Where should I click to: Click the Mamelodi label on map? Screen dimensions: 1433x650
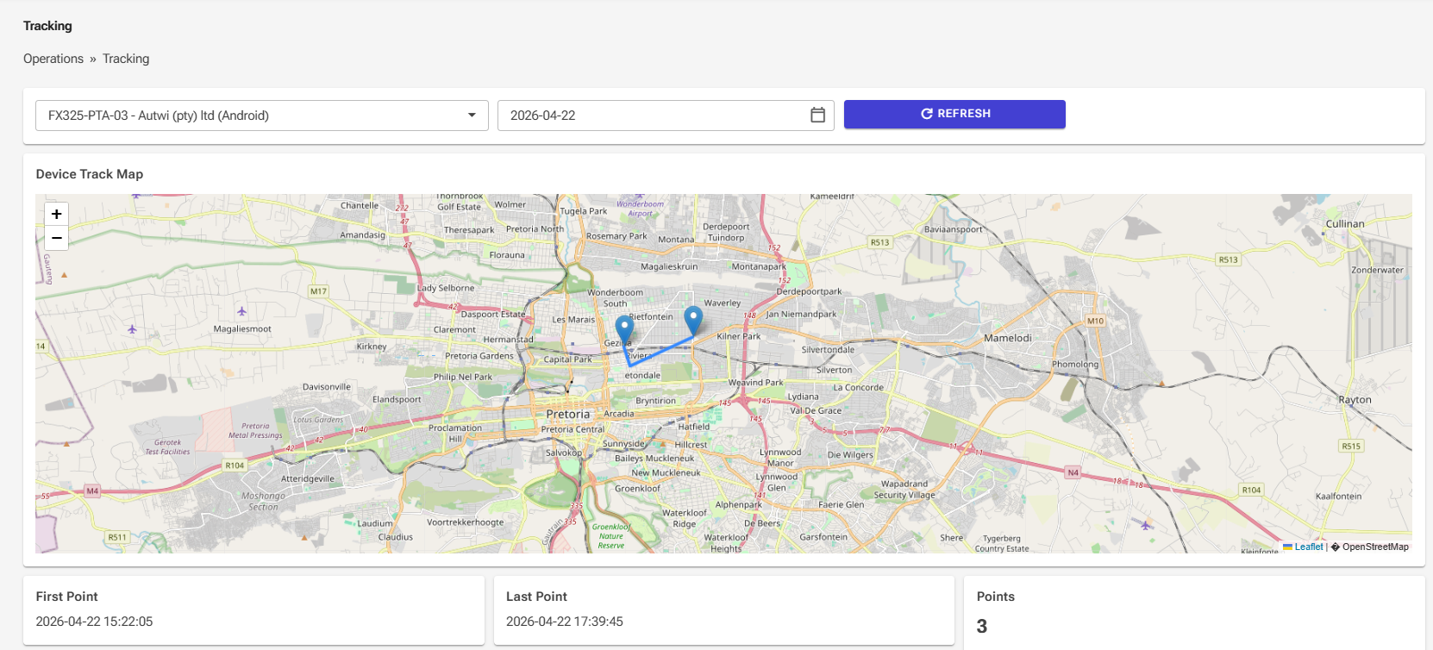[x=1008, y=338]
